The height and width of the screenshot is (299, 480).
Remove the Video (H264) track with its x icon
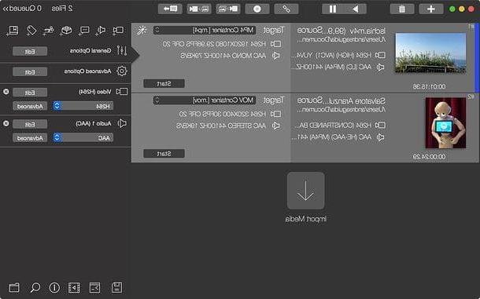click(x=6, y=91)
